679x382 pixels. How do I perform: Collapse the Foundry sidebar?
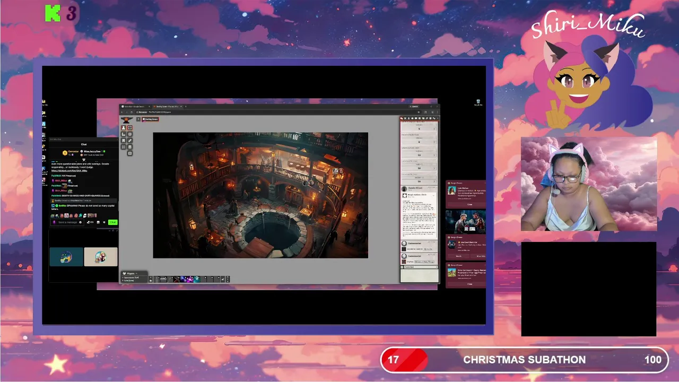[438, 118]
